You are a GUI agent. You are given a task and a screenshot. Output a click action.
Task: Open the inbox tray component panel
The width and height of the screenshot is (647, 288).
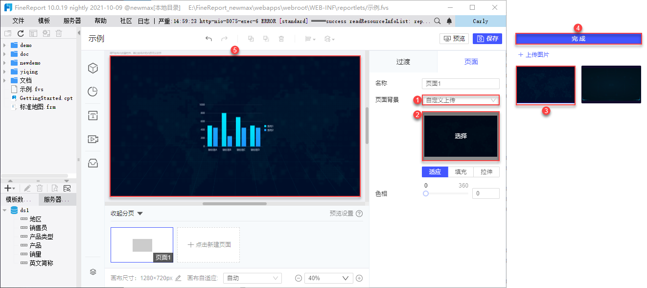93,163
